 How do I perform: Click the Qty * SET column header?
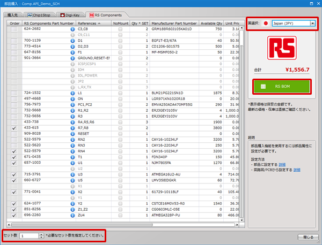click(x=140, y=24)
